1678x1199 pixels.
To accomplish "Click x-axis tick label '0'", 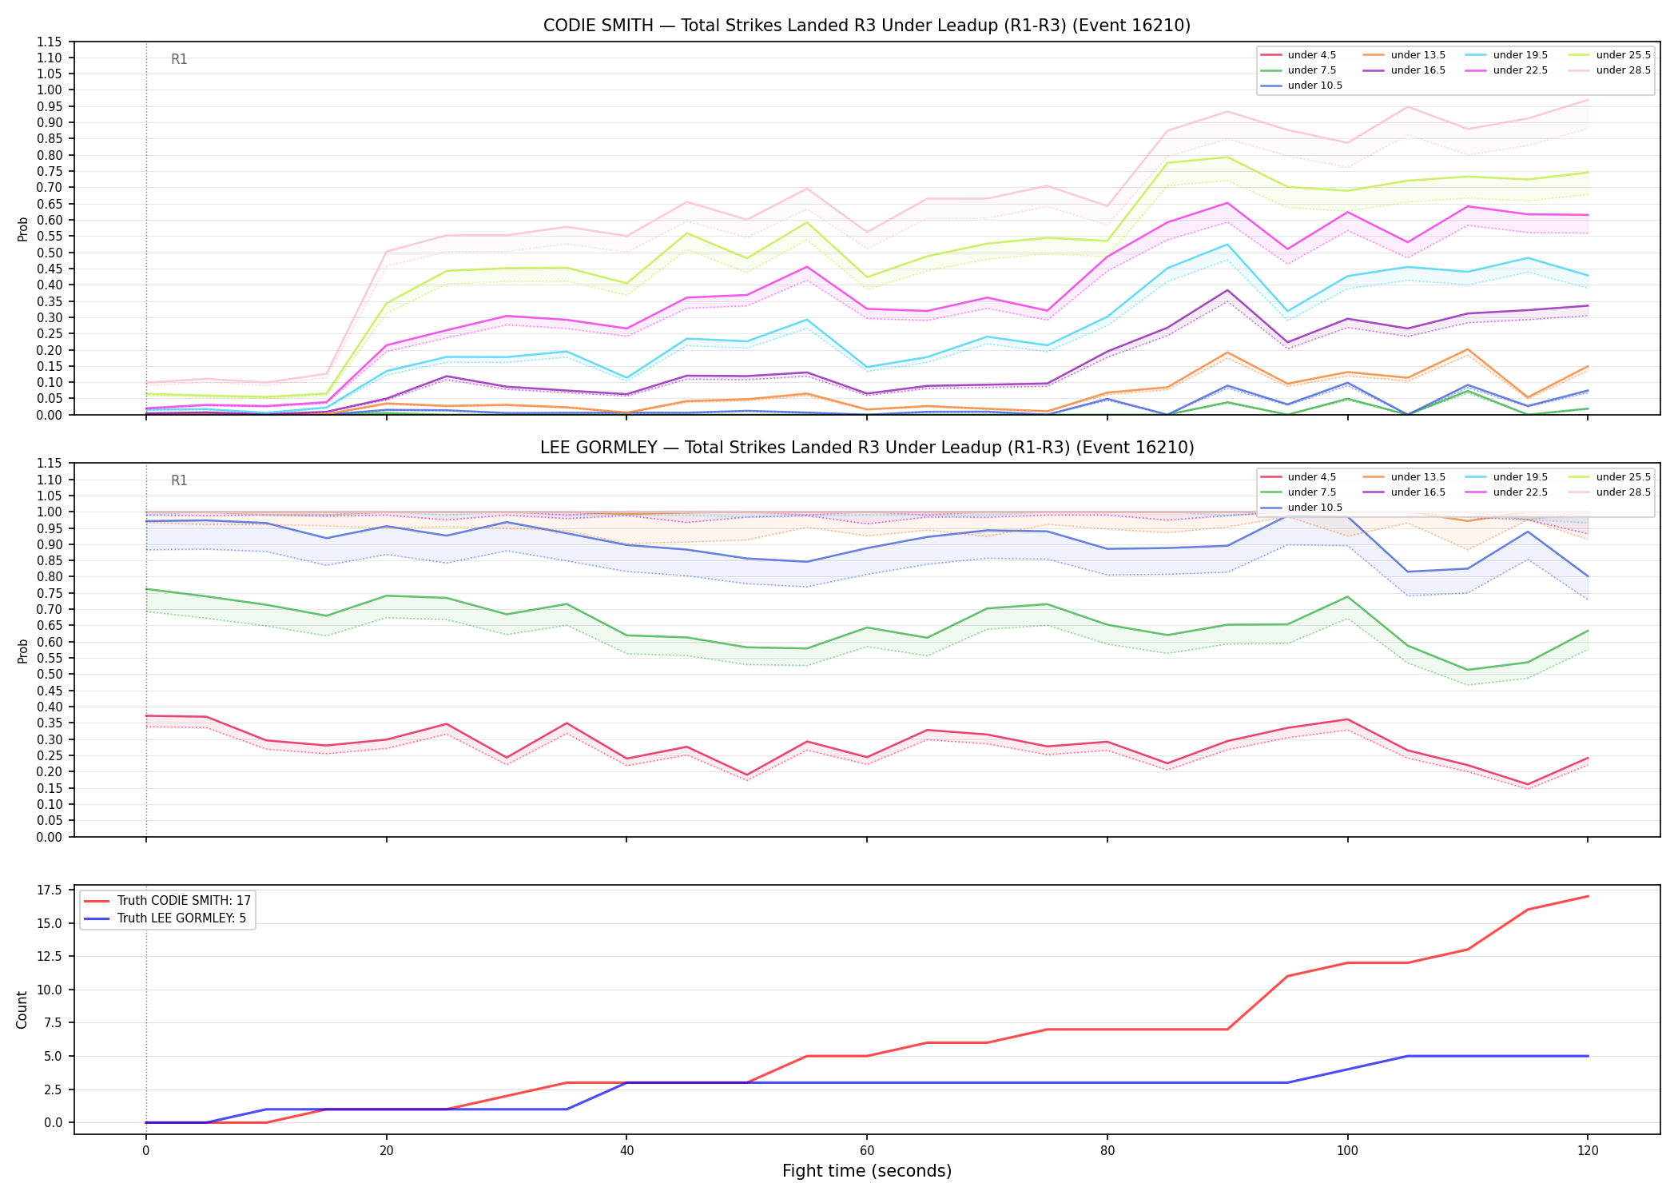I will click(145, 1151).
